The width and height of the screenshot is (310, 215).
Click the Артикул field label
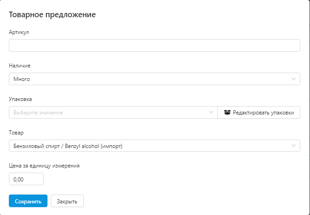[19, 32]
